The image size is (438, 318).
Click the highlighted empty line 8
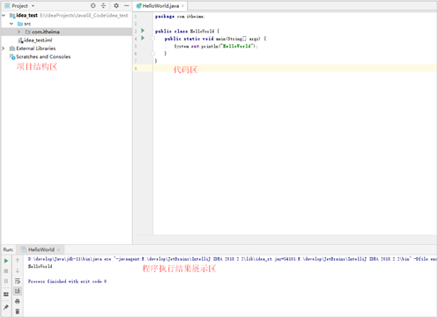pos(294,69)
